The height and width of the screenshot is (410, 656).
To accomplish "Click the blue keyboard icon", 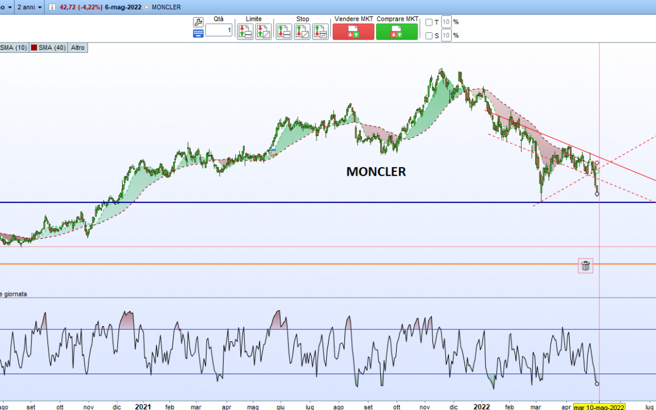I will (198, 33).
